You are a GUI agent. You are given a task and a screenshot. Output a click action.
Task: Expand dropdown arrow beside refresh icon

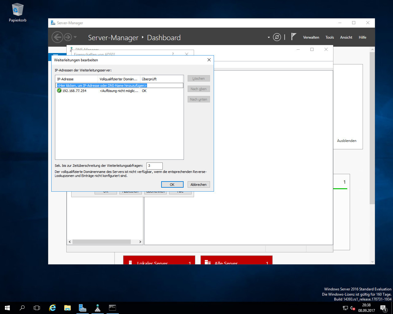tap(269, 37)
